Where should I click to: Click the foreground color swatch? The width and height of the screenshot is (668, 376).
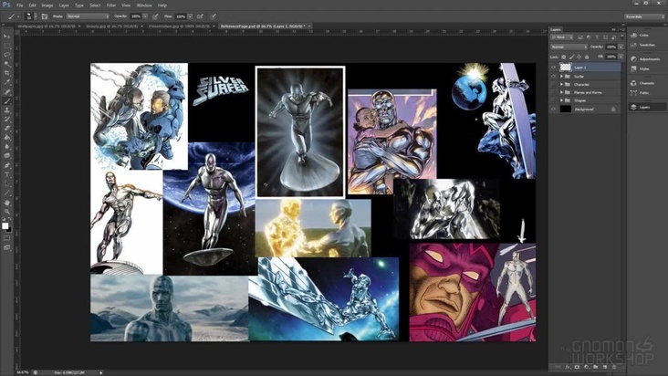click(x=5, y=224)
